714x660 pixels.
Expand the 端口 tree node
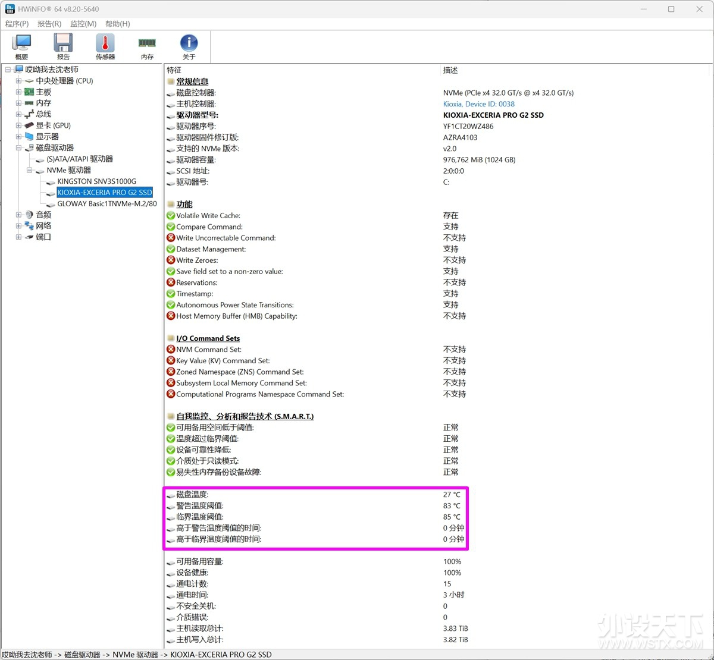(x=18, y=237)
